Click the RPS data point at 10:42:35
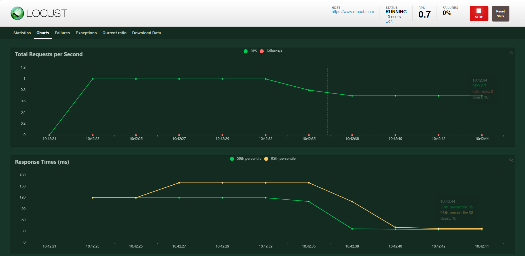Image resolution: width=525 pixels, height=256 pixels. click(x=309, y=90)
